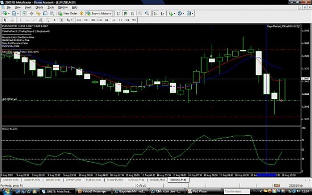The width and height of the screenshot is (312, 195).
Task: Switch to bar chart display
Action: [118, 13]
